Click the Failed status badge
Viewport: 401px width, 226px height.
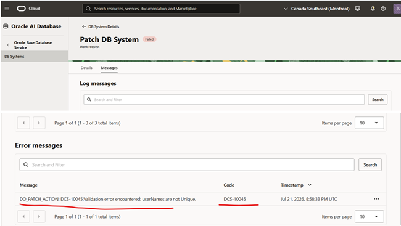pos(149,39)
